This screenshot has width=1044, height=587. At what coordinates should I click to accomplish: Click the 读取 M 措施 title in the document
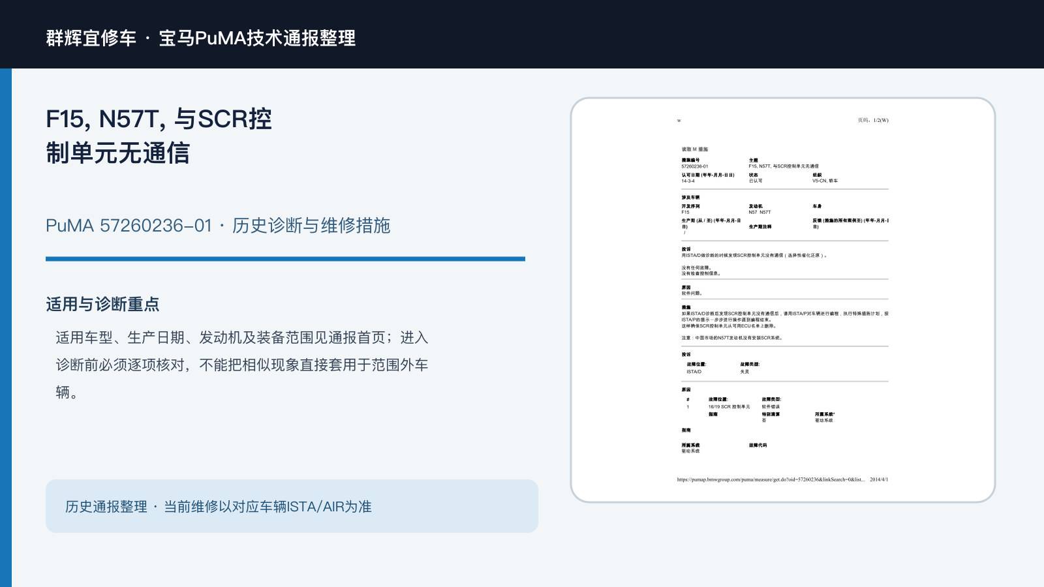pyautogui.click(x=695, y=149)
